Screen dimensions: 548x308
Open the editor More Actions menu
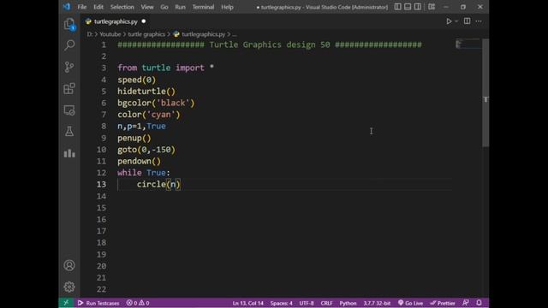[x=479, y=21]
